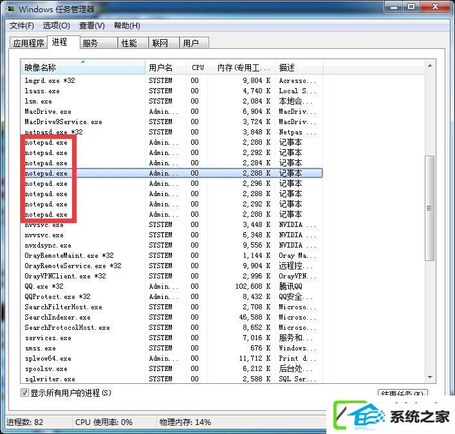Click the 物理内存: 14% status entry
Viewport: 455px width, 434px height.
pos(185,422)
